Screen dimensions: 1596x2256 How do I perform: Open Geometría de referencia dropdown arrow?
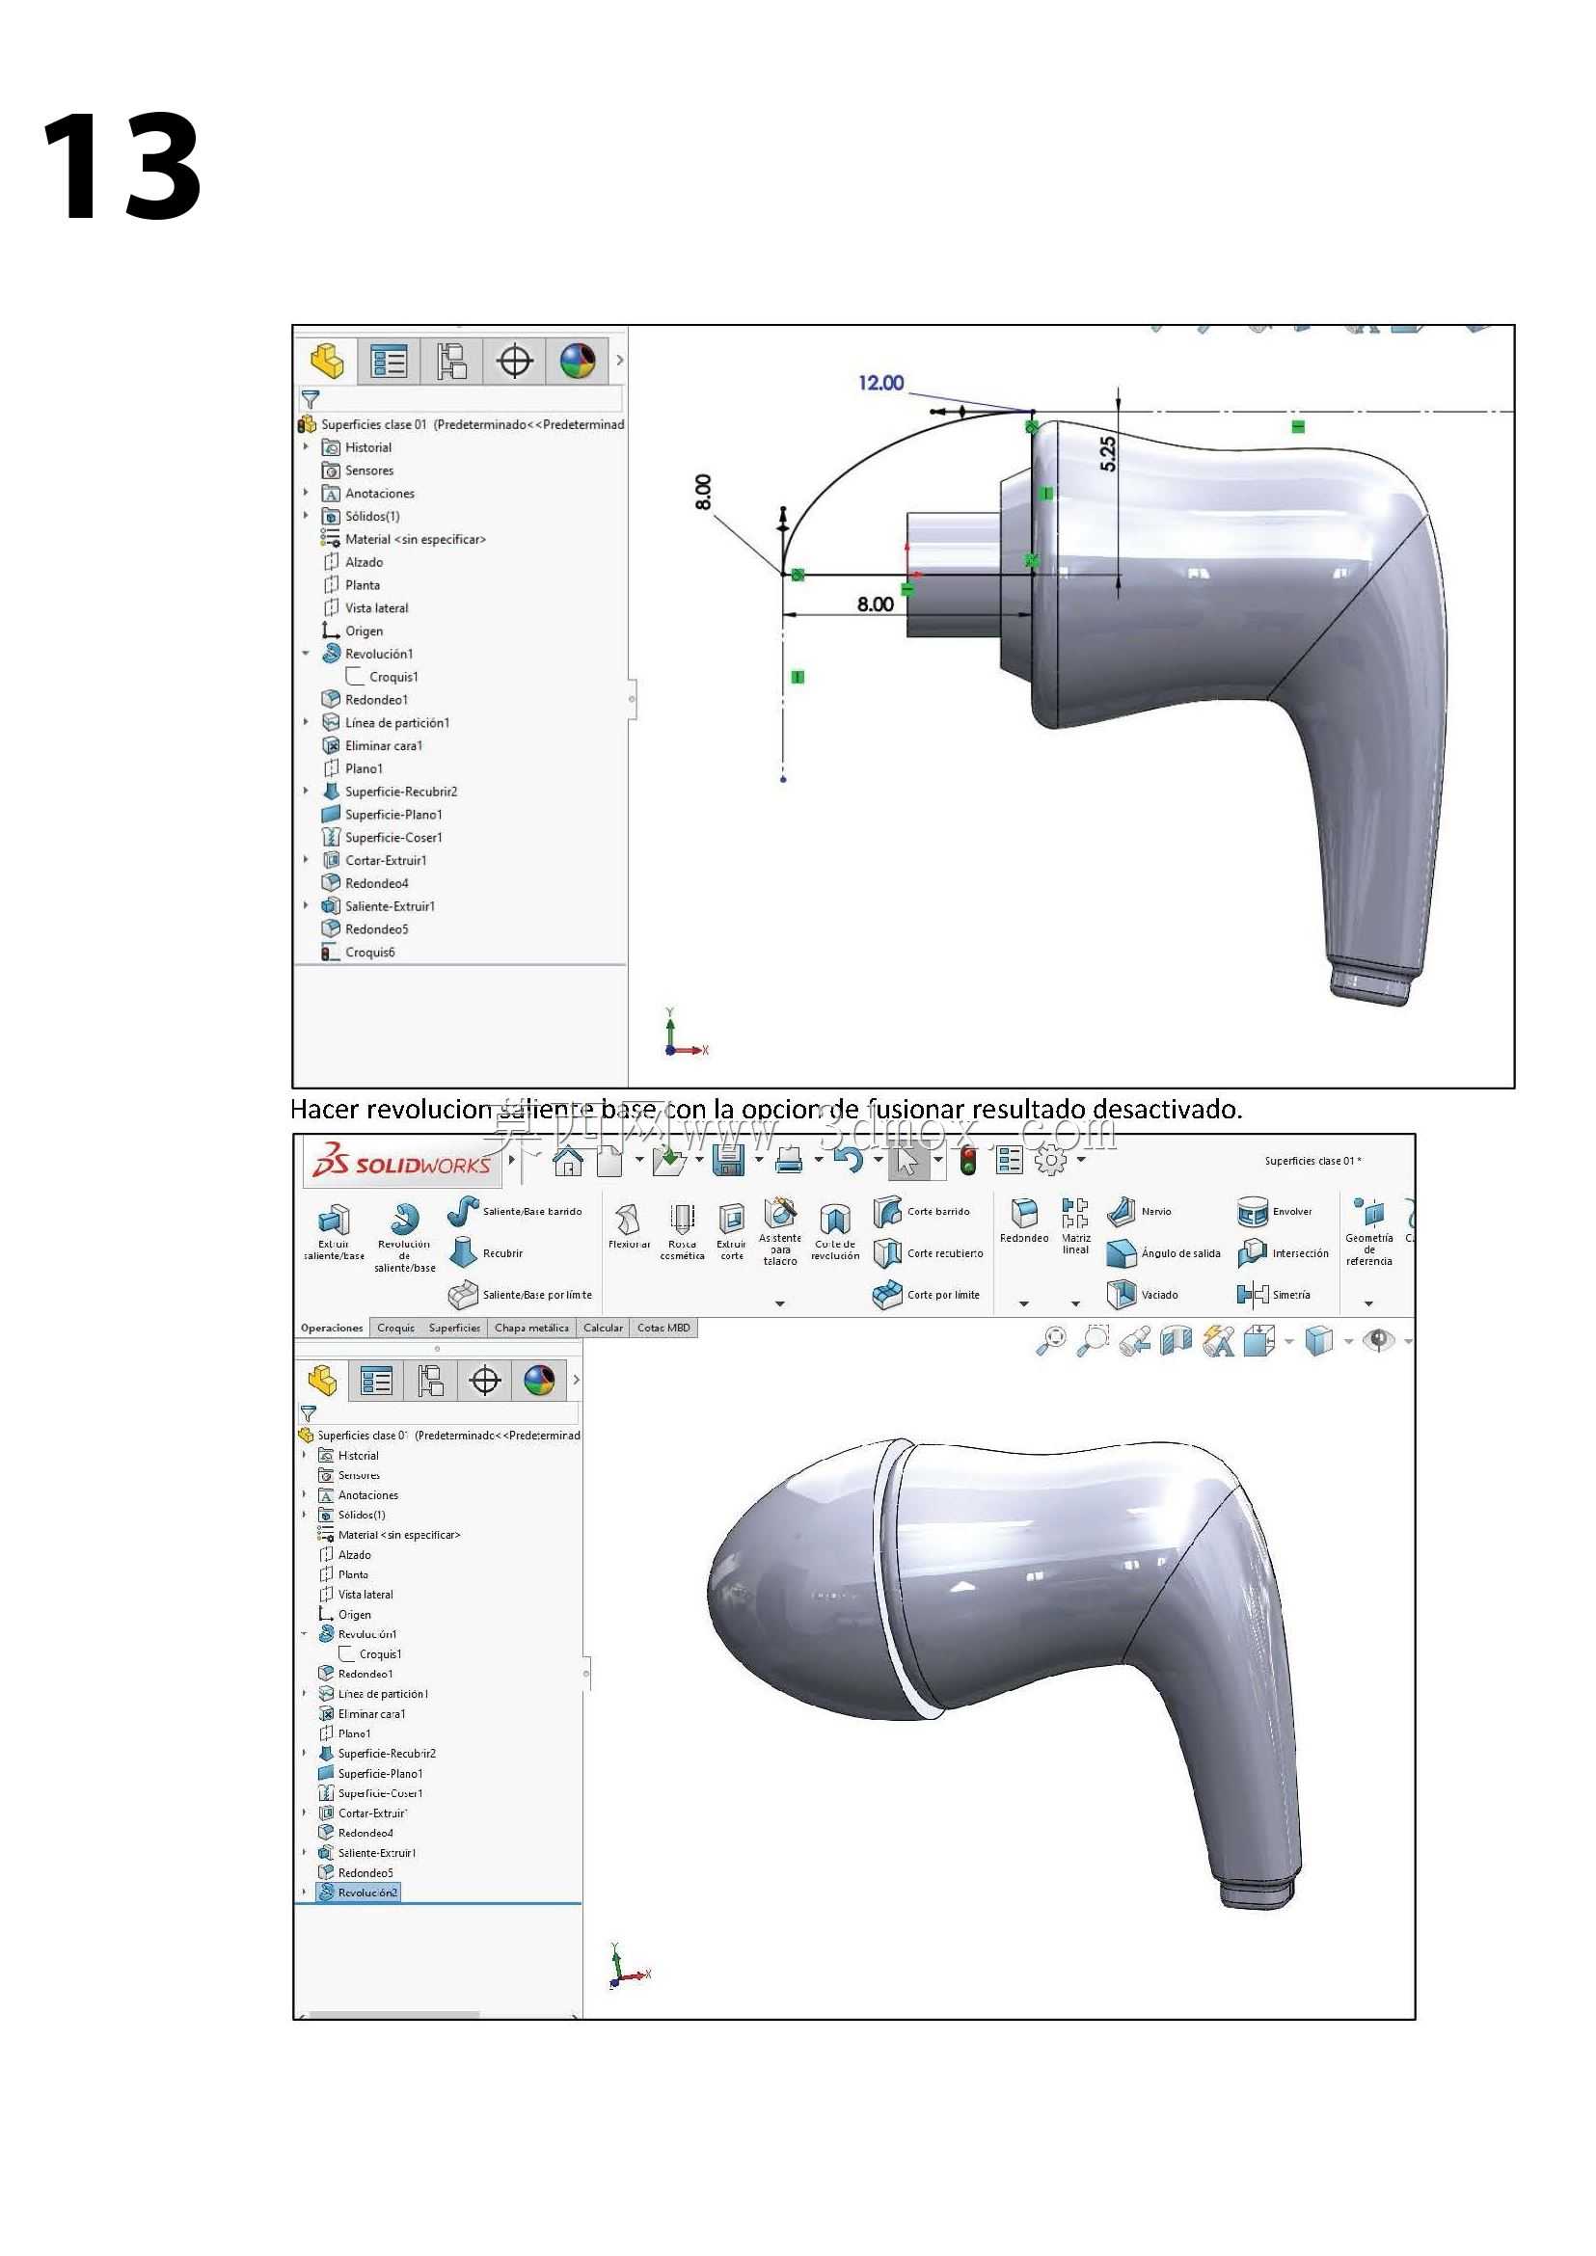pyautogui.click(x=1369, y=1303)
